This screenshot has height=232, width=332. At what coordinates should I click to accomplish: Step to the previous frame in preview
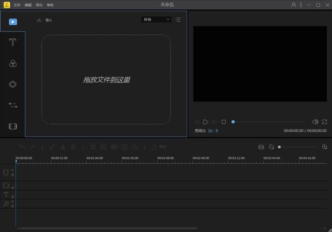pyautogui.click(x=197, y=122)
